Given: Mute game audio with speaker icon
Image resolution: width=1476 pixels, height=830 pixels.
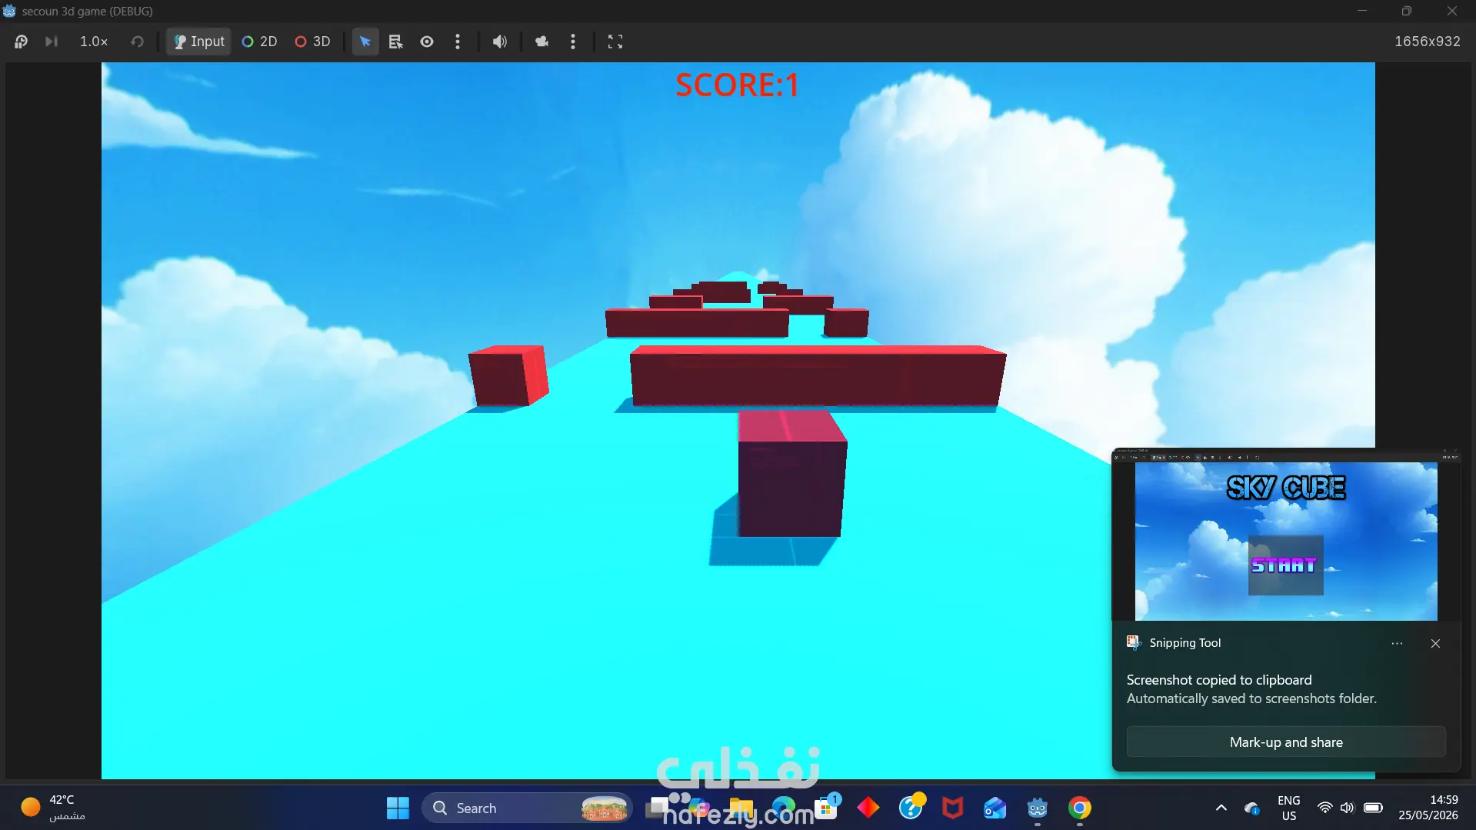Looking at the screenshot, I should click(500, 42).
